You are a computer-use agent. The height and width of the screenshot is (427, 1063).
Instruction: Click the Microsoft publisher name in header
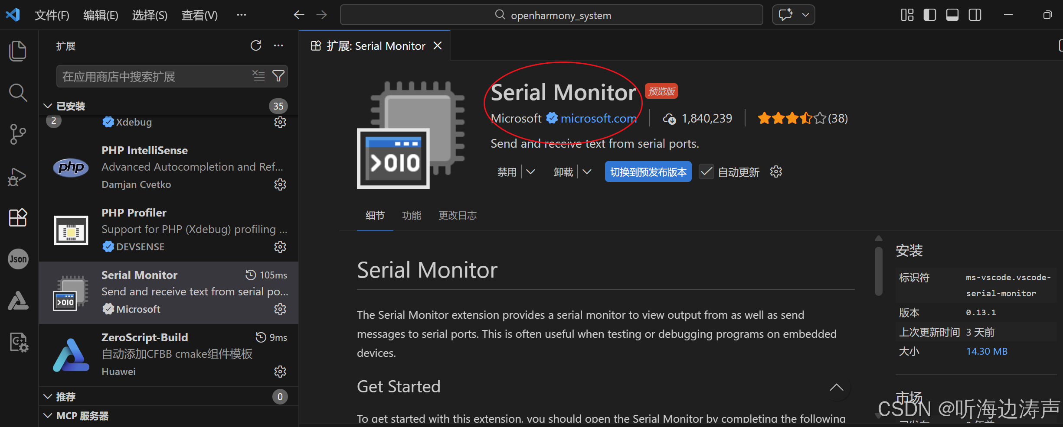pos(516,118)
